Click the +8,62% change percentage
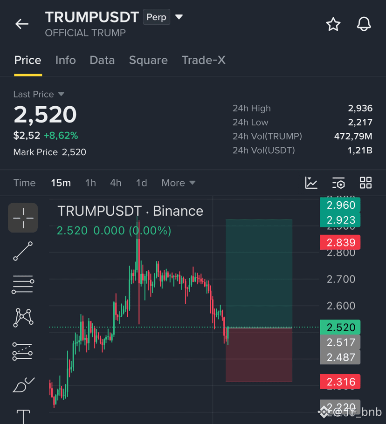 pyautogui.click(x=61, y=136)
